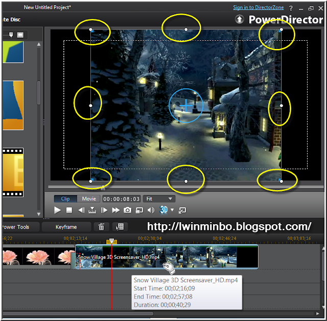Click the library vertical scrollbar thumb
This screenshot has width=327, height=321.
[x=39, y=93]
